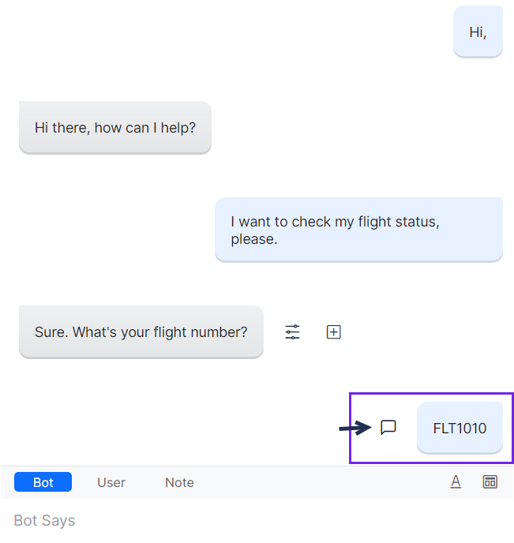514x543 pixels.
Task: Click the word "Sure." in the bot reply
Action: coord(51,332)
